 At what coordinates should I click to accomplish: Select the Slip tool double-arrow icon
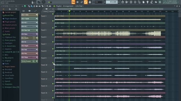40,6
